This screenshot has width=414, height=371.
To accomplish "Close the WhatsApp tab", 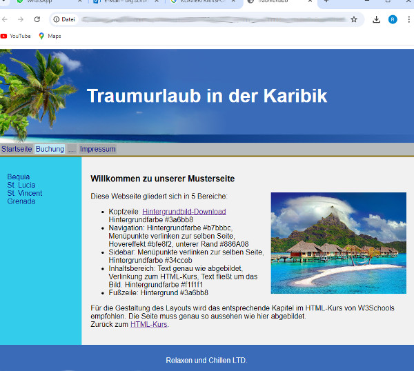I will click(x=80, y=1).
